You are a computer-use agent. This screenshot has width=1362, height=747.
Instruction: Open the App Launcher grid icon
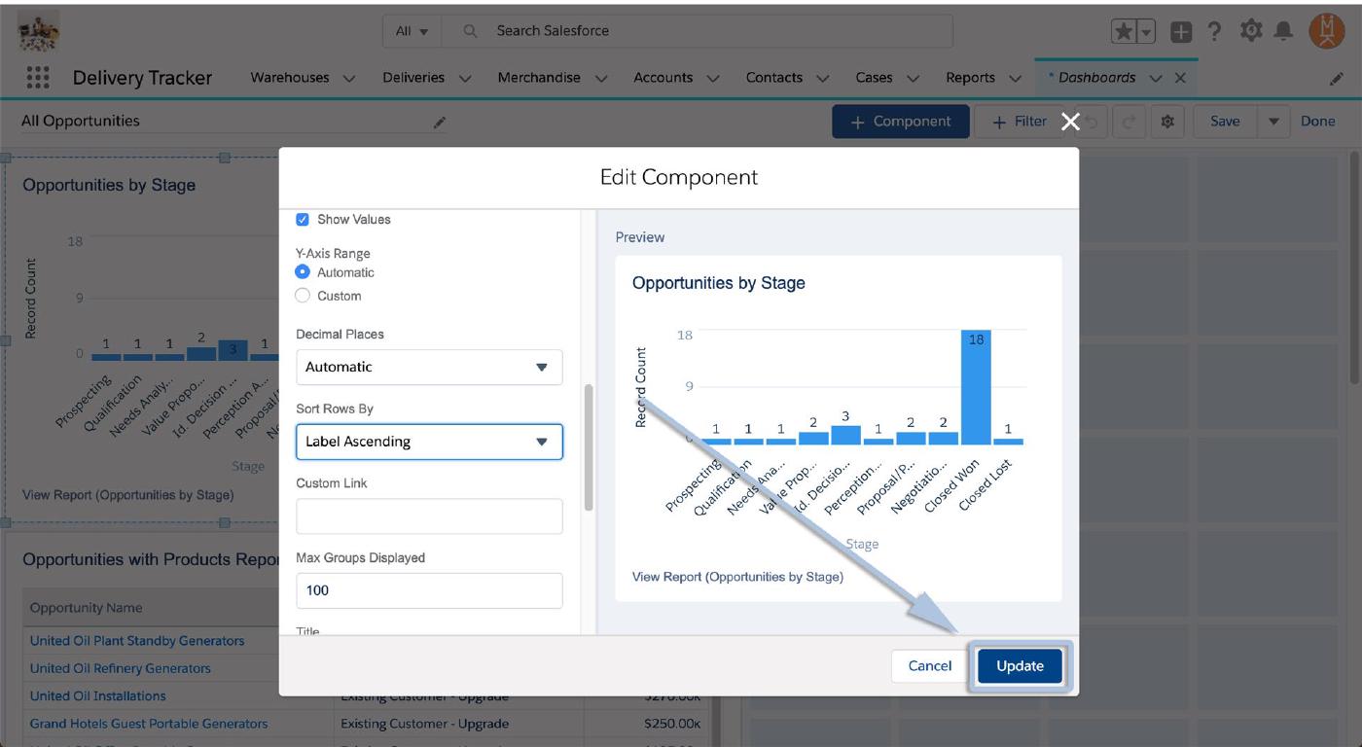click(38, 78)
